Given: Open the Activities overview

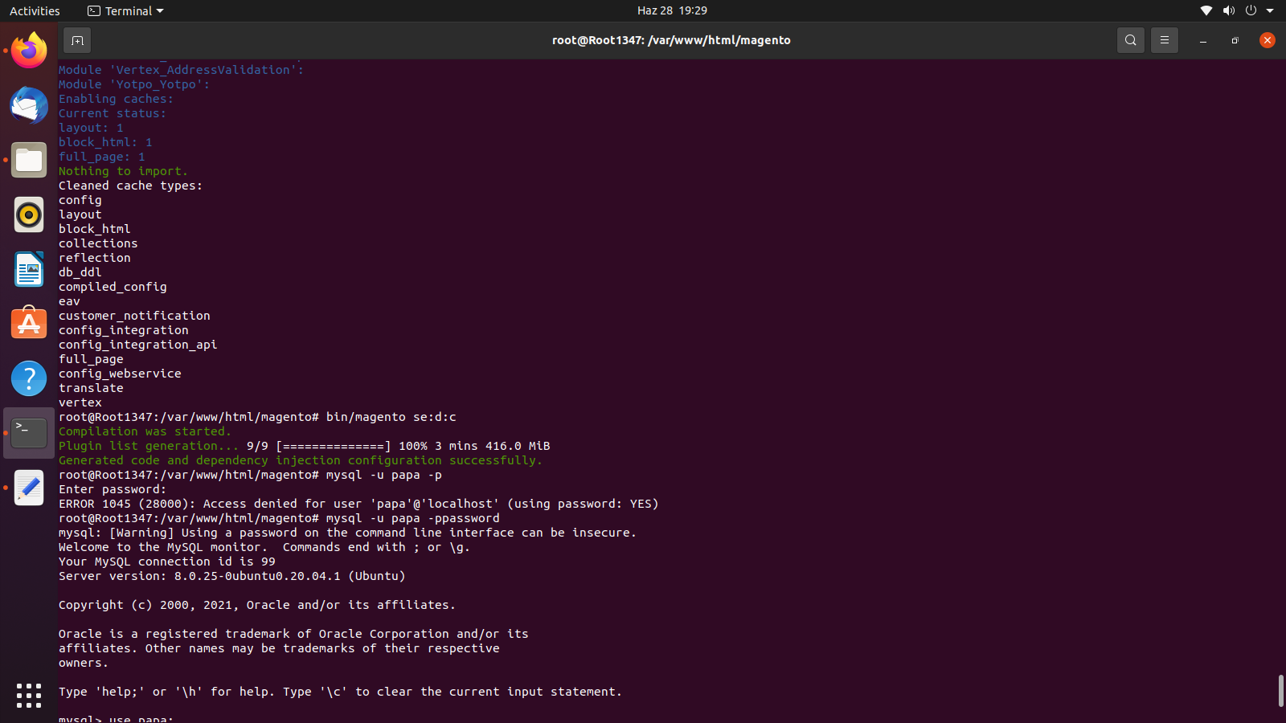Looking at the screenshot, I should tap(35, 10).
